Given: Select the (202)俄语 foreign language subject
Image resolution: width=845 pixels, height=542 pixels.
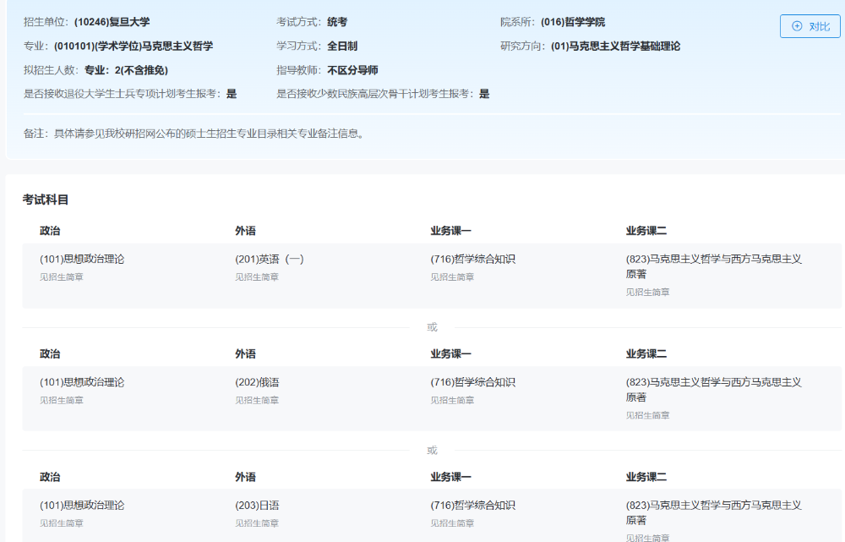Looking at the screenshot, I should click(257, 382).
